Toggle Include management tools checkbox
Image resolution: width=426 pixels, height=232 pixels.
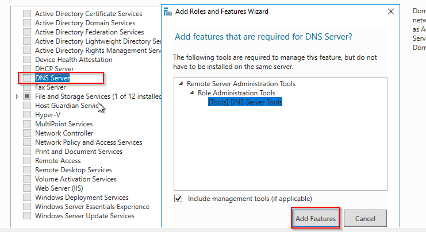pyautogui.click(x=178, y=199)
